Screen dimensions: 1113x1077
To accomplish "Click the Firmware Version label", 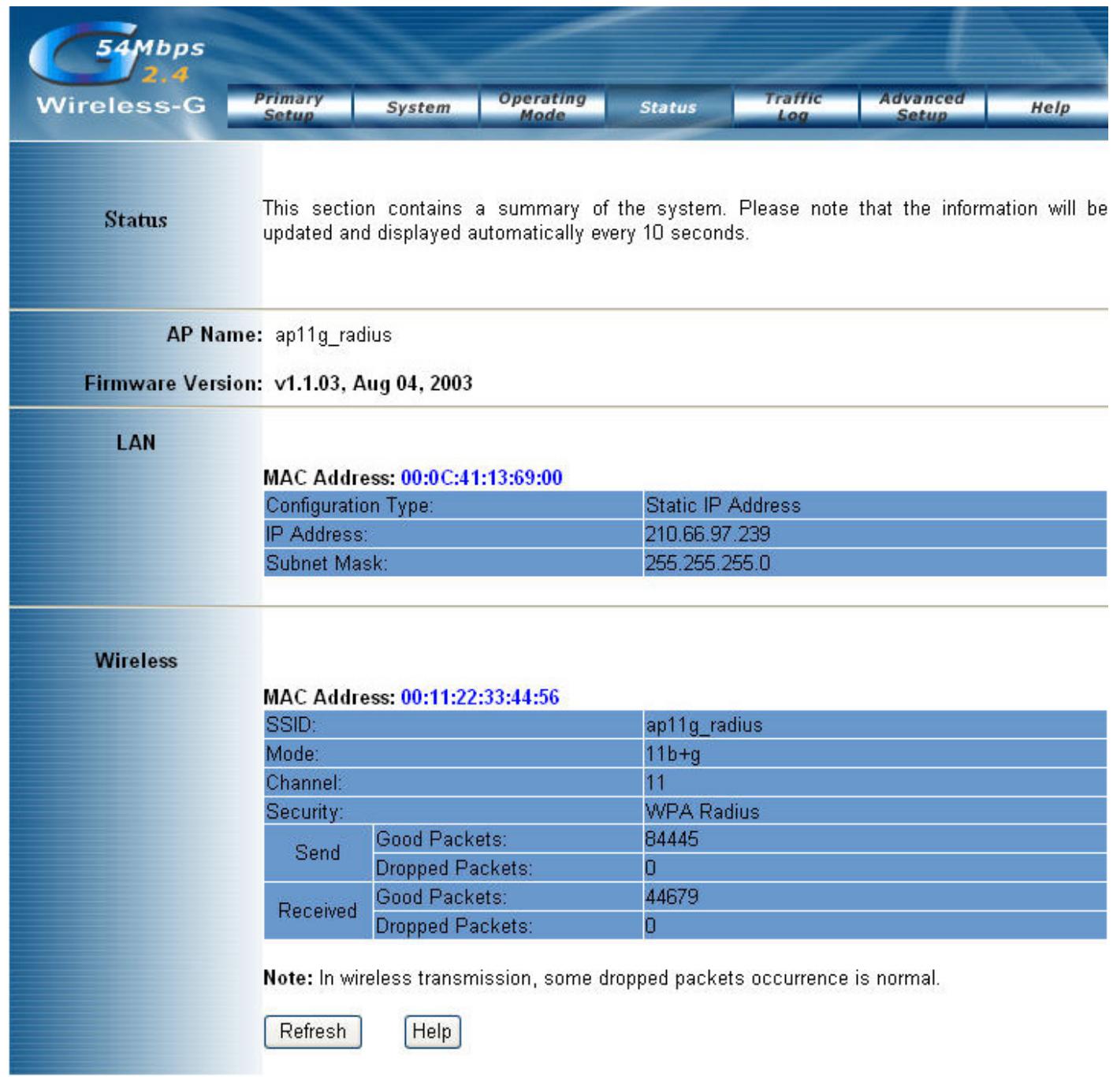I will pos(173,384).
